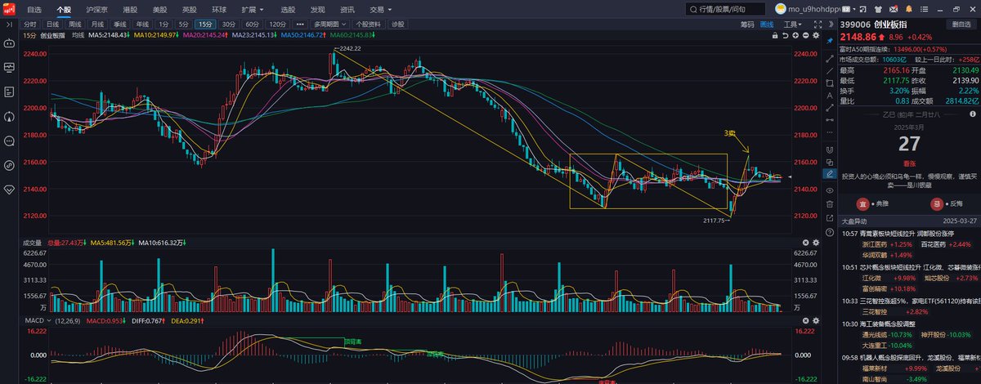Switch to the 分时 timeframe
This screenshot has width=981, height=384.
[x=30, y=25]
